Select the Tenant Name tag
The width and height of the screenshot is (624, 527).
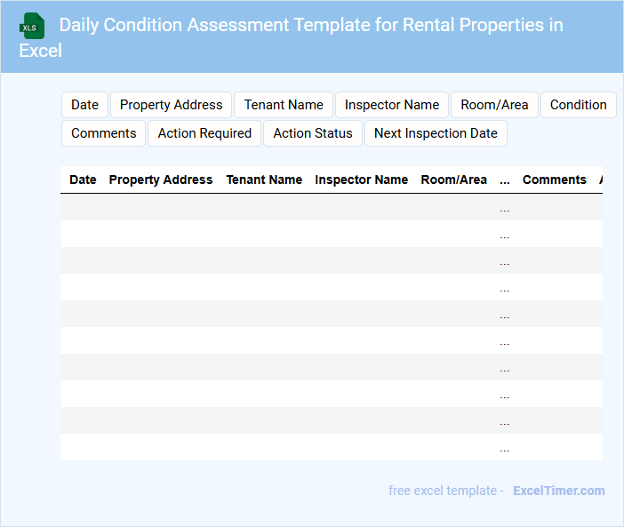pos(284,105)
